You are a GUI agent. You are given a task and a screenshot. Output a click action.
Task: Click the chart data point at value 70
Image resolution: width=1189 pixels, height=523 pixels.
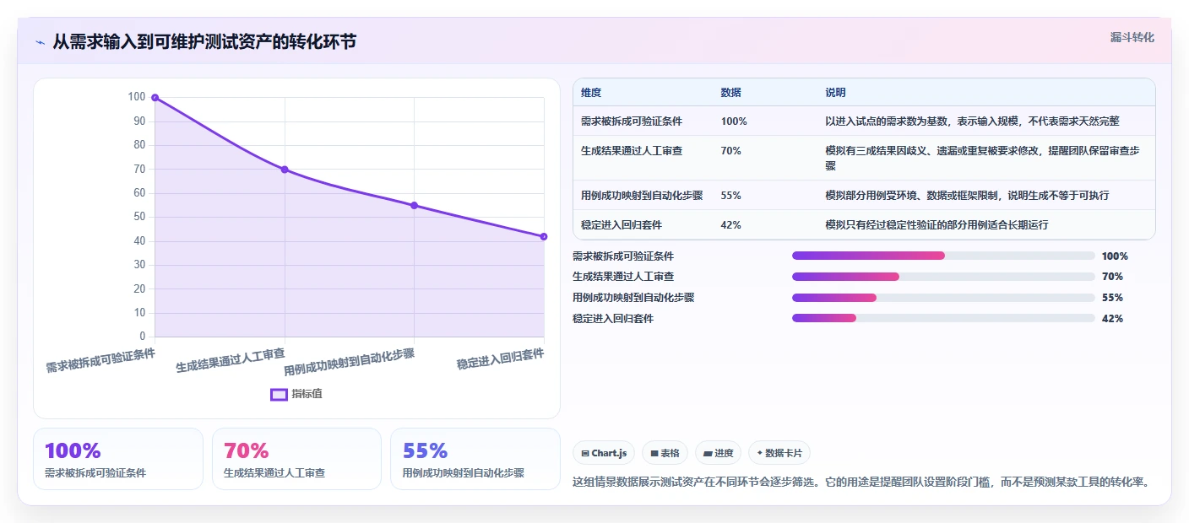(285, 170)
